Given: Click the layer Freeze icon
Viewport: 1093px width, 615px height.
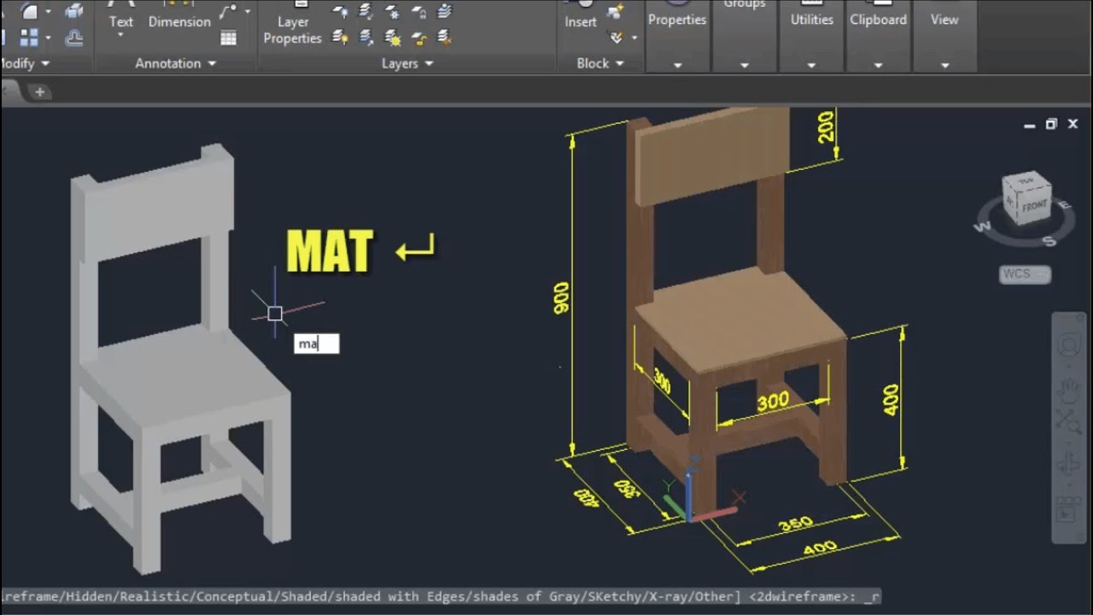Looking at the screenshot, I should (x=393, y=12).
